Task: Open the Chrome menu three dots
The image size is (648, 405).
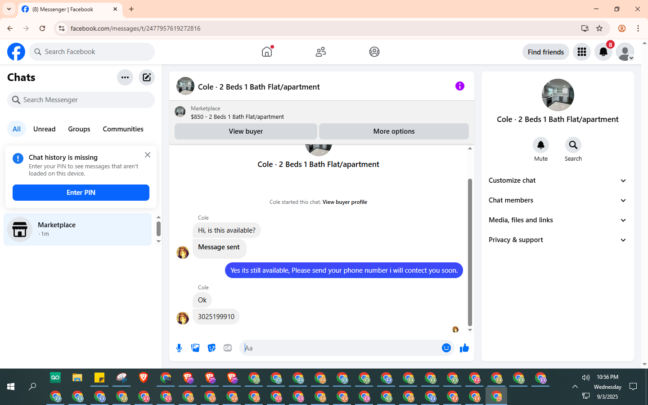Action: coord(638,28)
